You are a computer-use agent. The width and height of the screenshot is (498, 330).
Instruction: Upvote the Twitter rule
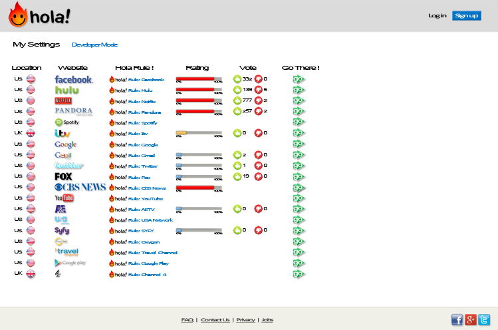click(x=237, y=166)
